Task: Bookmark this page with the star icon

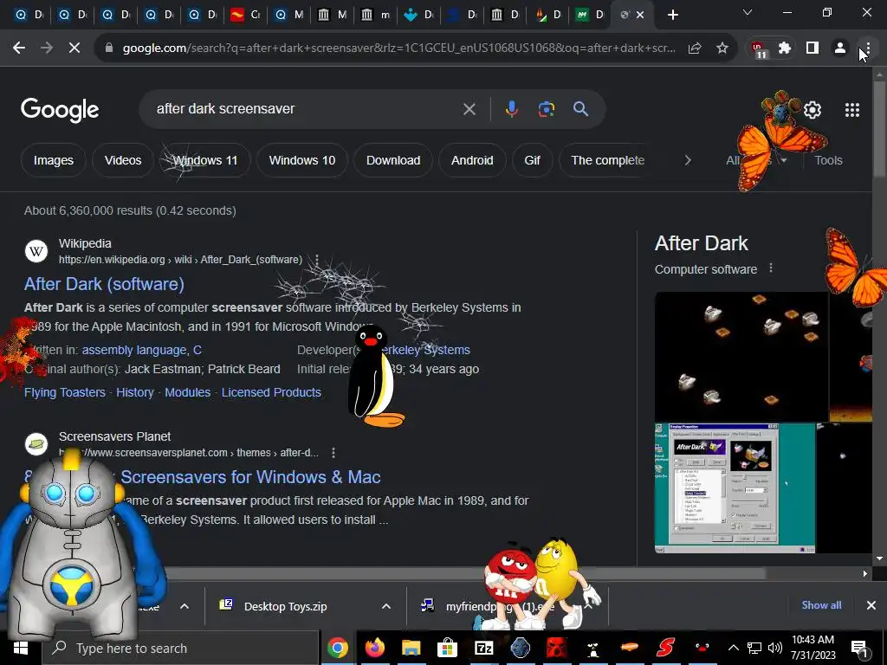Action: pos(722,48)
